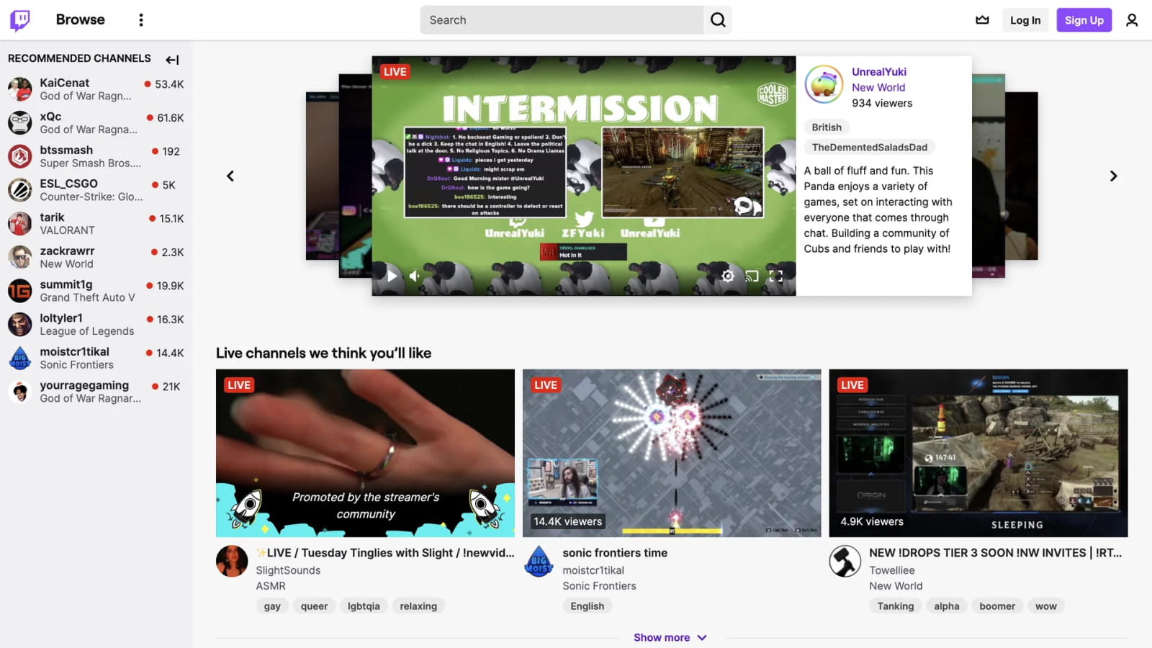Click the search magnifier icon
1152x648 pixels.
(x=717, y=19)
